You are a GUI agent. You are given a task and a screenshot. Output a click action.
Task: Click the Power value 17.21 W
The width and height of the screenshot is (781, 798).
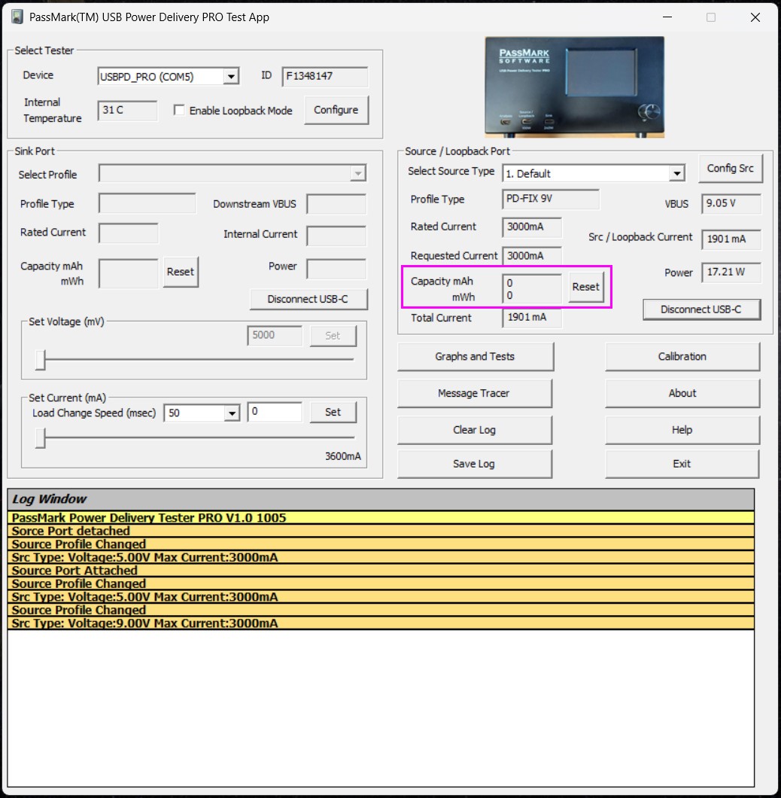click(x=731, y=273)
